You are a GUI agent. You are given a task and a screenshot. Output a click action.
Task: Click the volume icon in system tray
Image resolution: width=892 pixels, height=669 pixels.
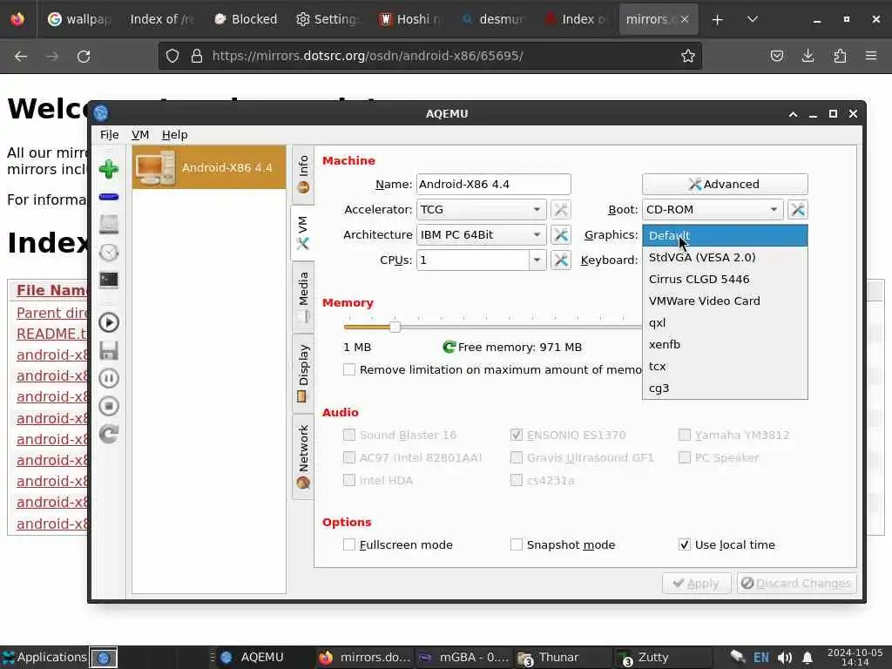[785, 658]
